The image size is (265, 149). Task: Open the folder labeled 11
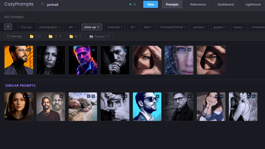pos(55,36)
